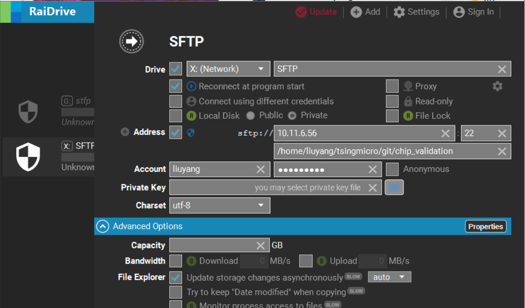The height and width of the screenshot is (308, 525).
Task: Click the different credentials user icon
Action: tap(191, 101)
